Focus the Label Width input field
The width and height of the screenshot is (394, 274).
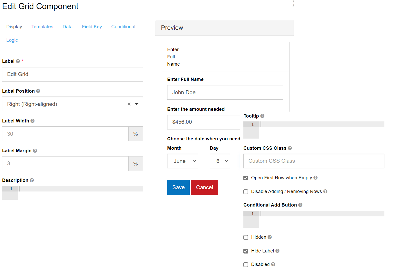65,134
